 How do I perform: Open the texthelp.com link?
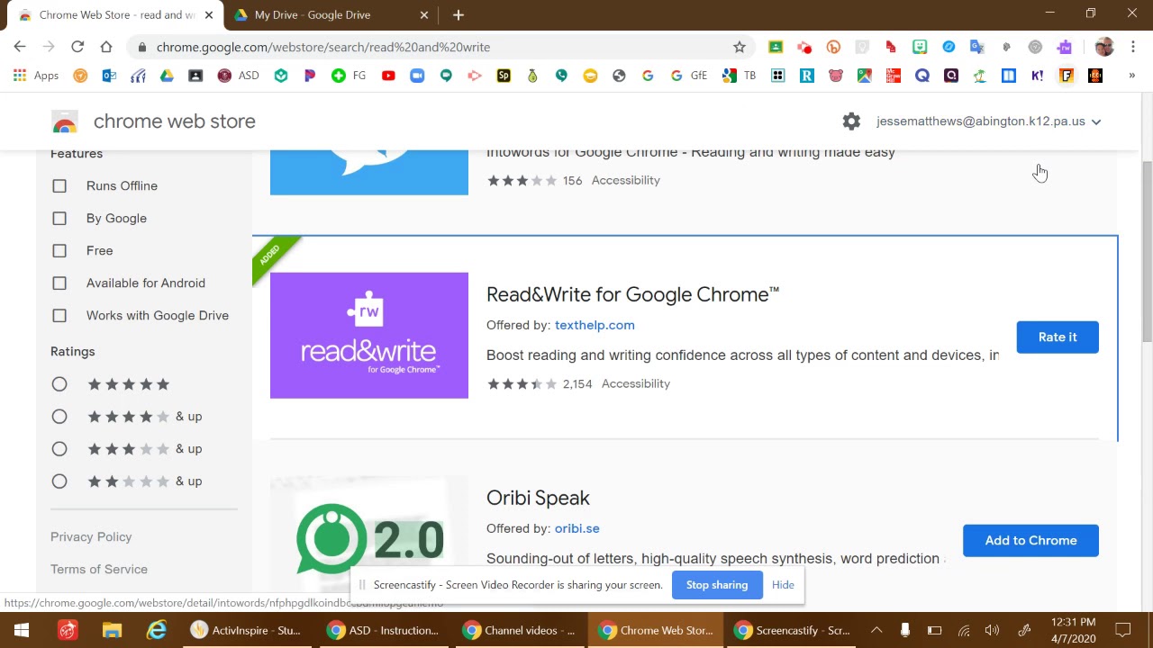(595, 325)
